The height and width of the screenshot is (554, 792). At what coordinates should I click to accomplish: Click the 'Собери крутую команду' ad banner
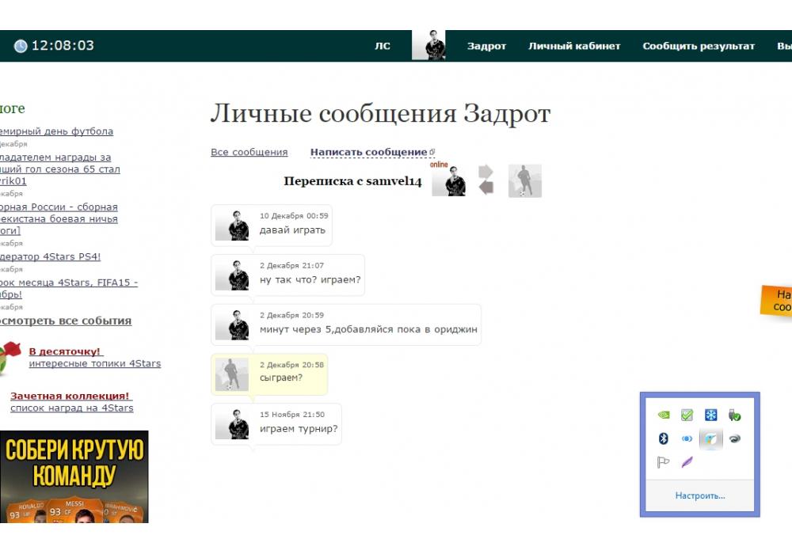click(74, 476)
